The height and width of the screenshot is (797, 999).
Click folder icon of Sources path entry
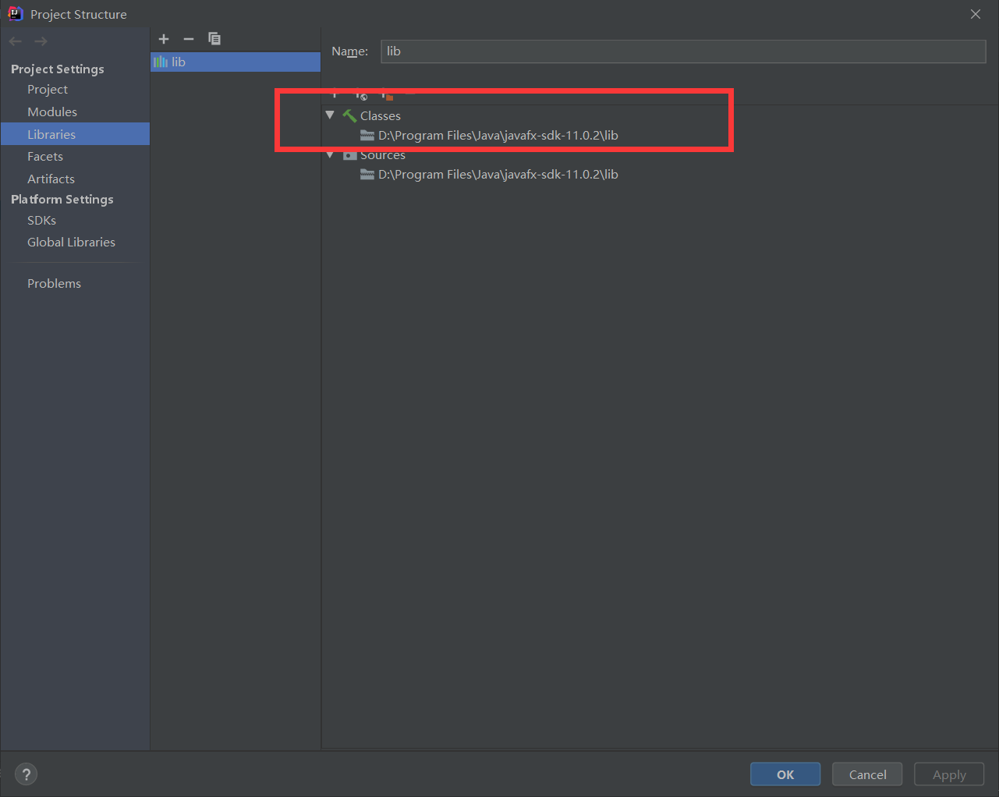[x=367, y=174]
